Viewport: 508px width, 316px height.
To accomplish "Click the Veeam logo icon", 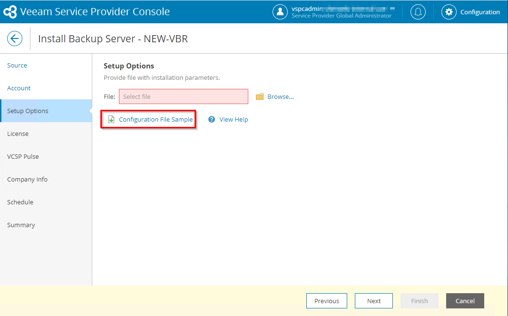I will [x=10, y=12].
